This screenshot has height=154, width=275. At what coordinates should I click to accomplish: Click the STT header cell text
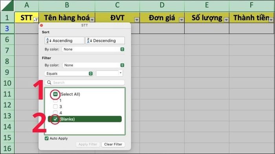[26, 18]
